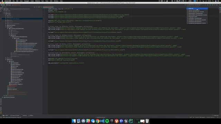This screenshot has height=124, width=221.
Task: Select Build All in configuration list
Action: click(197, 8)
